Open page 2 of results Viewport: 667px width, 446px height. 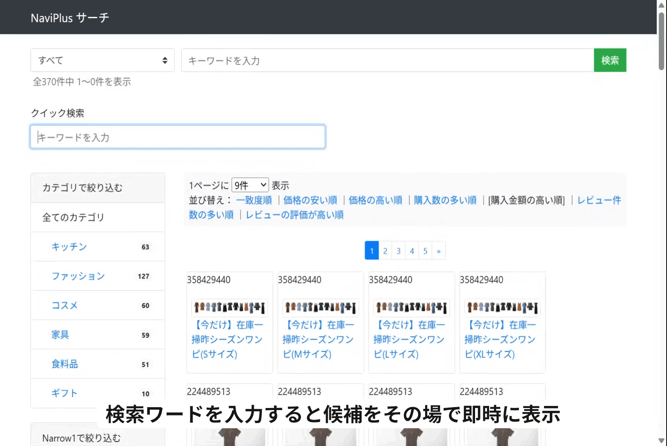click(x=385, y=250)
